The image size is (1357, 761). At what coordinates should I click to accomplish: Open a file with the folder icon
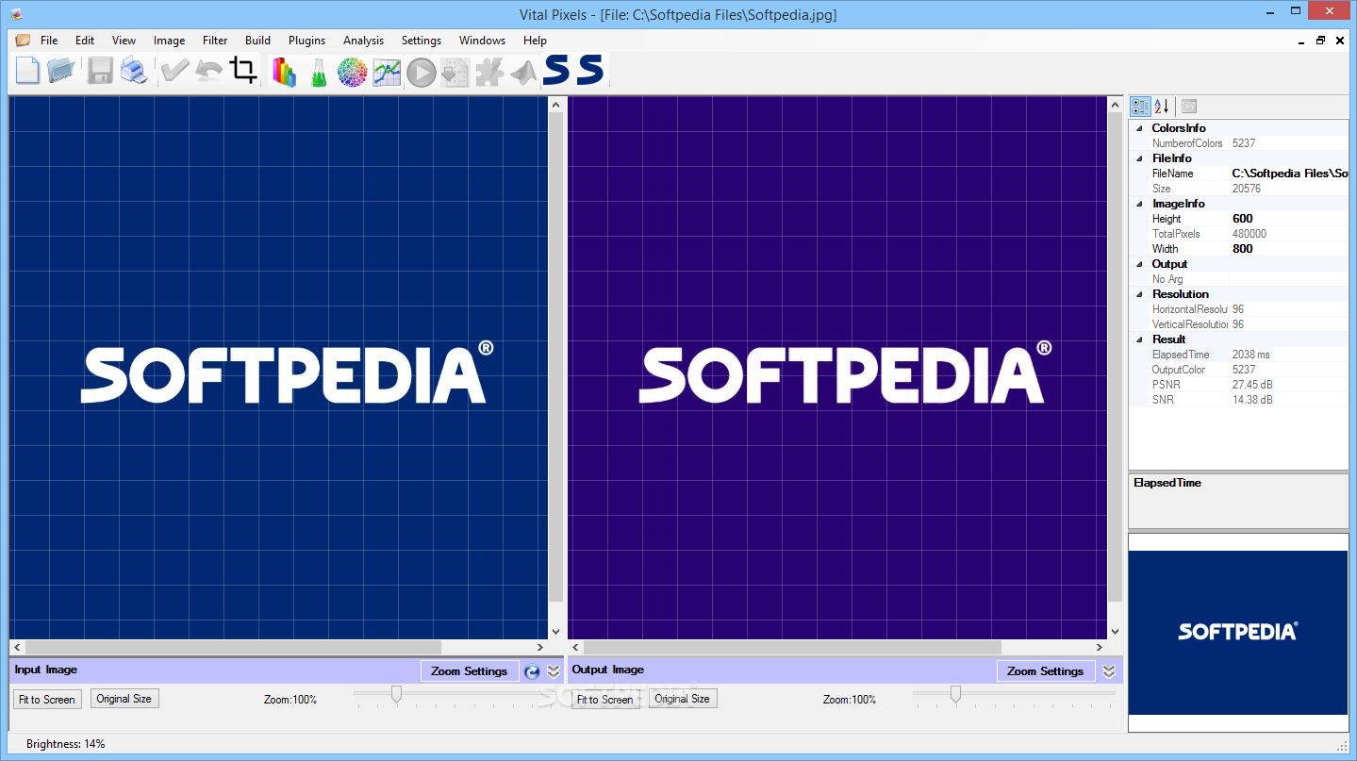(x=60, y=71)
